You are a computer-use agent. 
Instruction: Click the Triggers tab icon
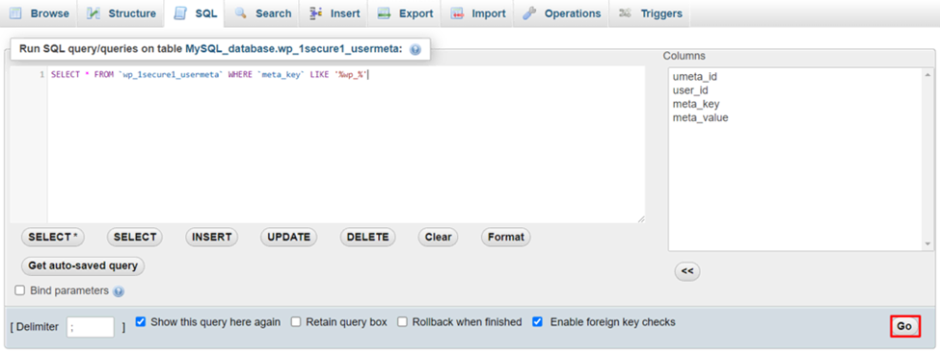tap(626, 13)
